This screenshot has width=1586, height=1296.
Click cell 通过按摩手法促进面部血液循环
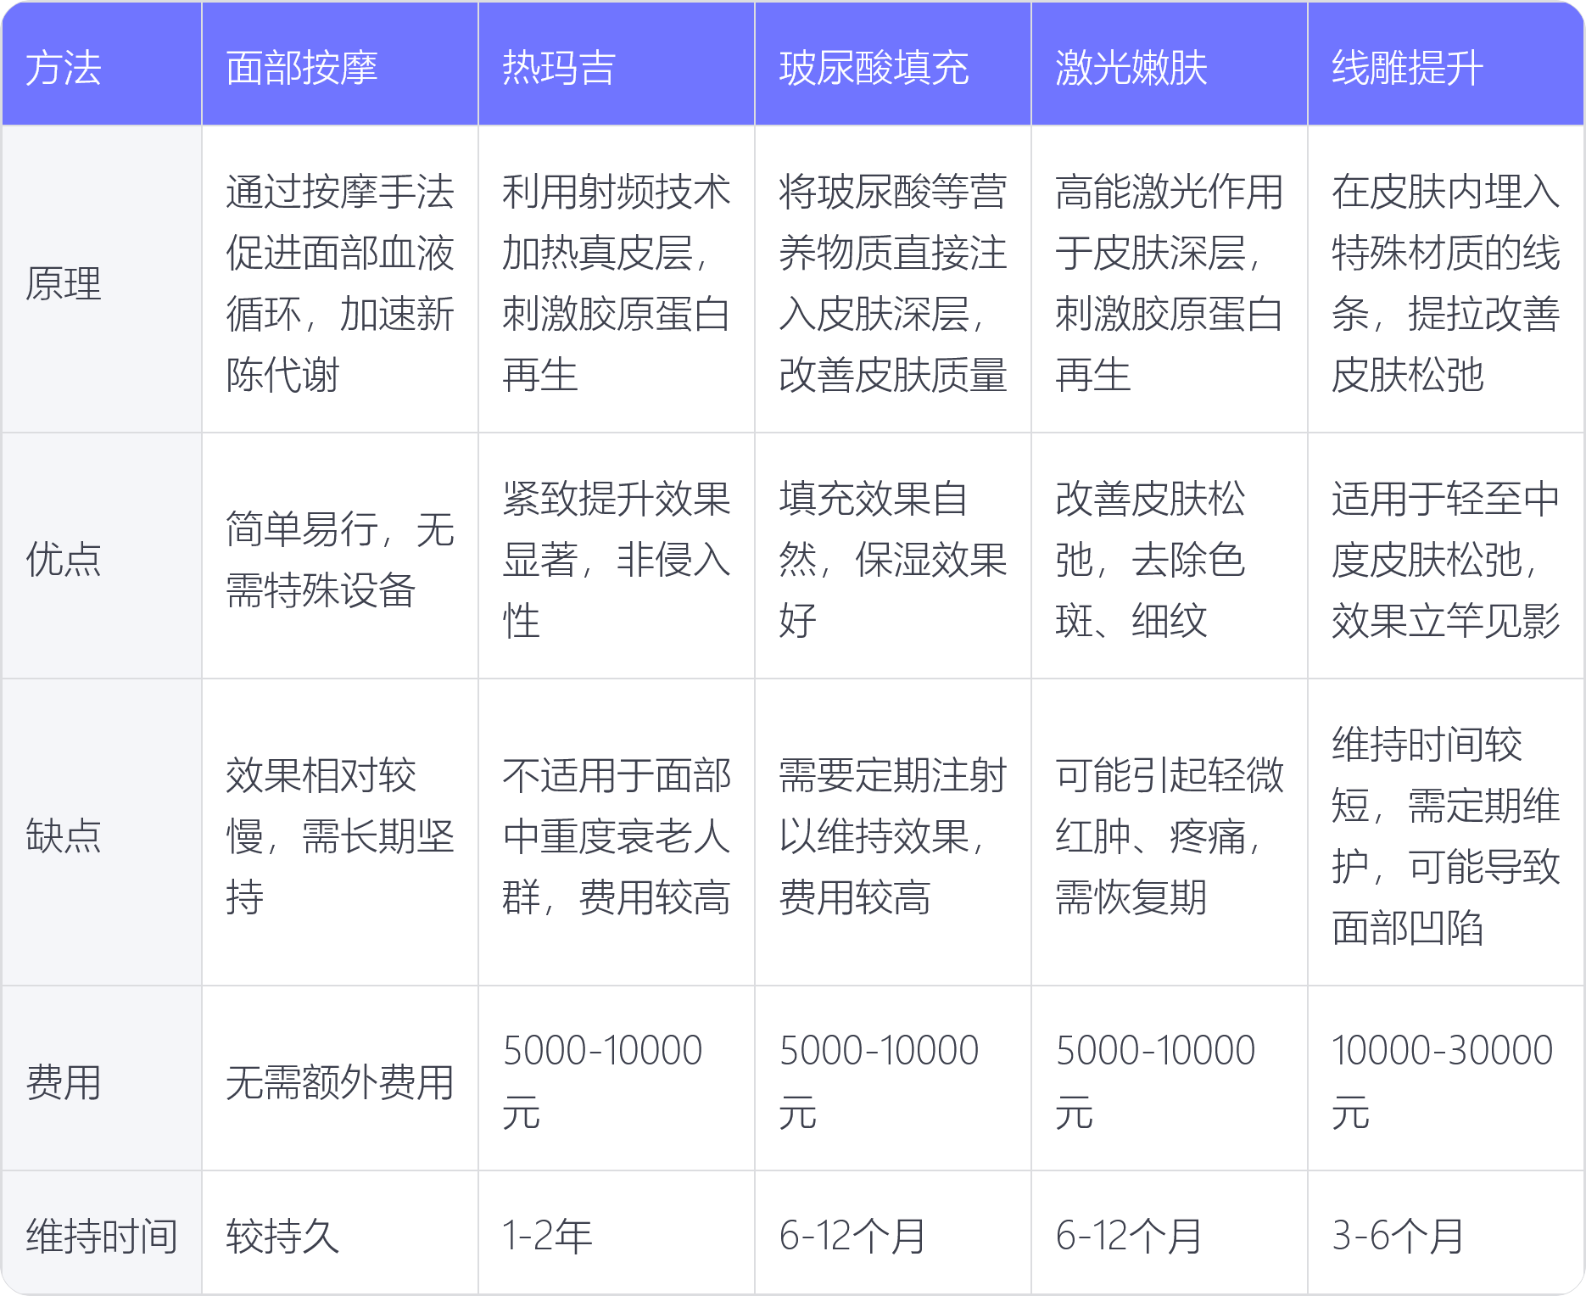340,280
